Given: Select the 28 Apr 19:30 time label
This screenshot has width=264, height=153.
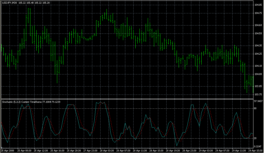Looking at the screenshot, I should click(x=173, y=150).
